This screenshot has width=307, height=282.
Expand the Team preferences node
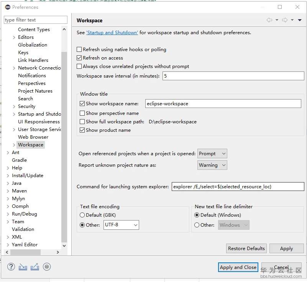[x=8, y=222]
